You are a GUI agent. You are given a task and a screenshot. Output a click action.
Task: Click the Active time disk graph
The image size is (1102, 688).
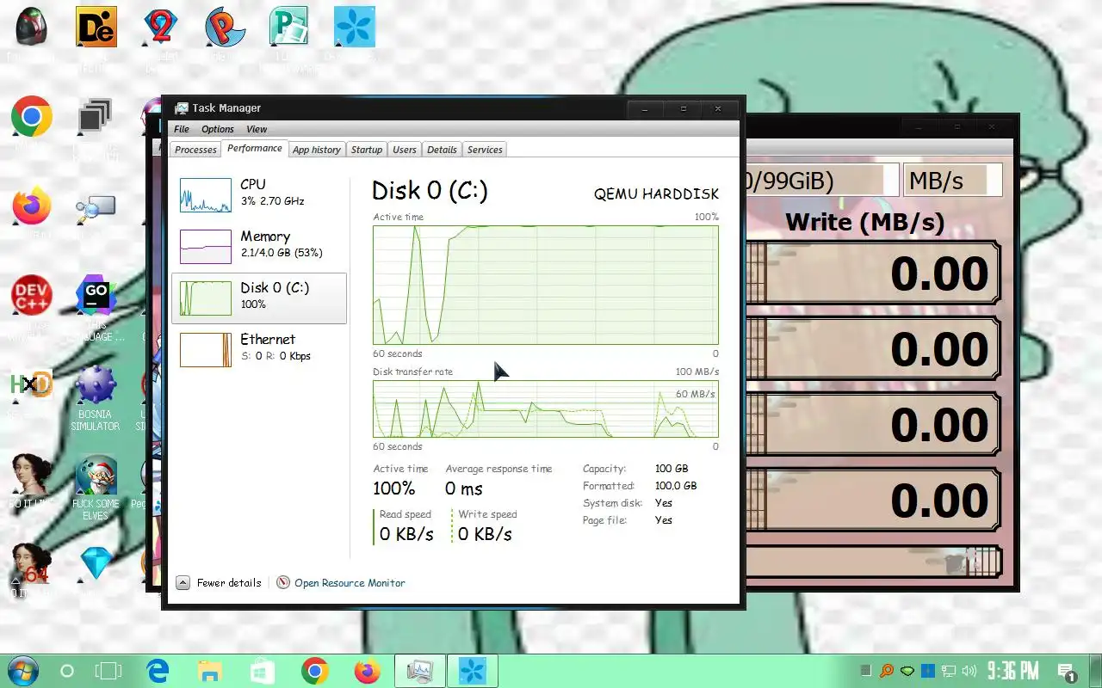pyautogui.click(x=545, y=285)
